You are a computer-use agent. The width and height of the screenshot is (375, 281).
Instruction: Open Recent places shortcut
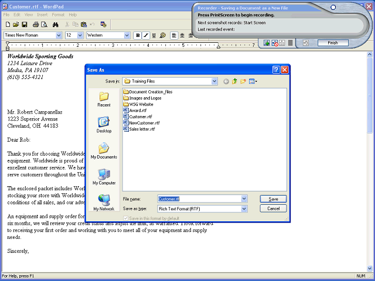[104, 100]
